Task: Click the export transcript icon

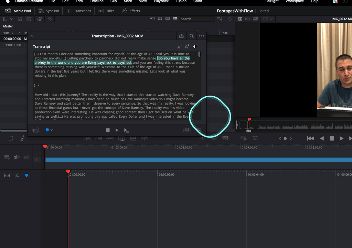Action: pos(181,36)
